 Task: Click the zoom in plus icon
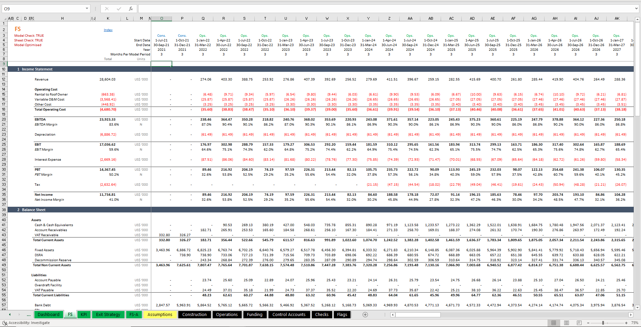(626, 323)
